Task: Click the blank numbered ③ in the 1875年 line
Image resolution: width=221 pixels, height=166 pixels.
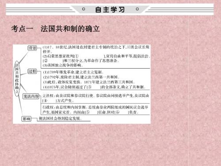Action: (94, 87)
